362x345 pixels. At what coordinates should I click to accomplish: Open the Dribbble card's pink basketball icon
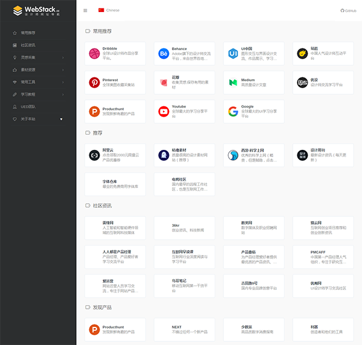coord(95,53)
